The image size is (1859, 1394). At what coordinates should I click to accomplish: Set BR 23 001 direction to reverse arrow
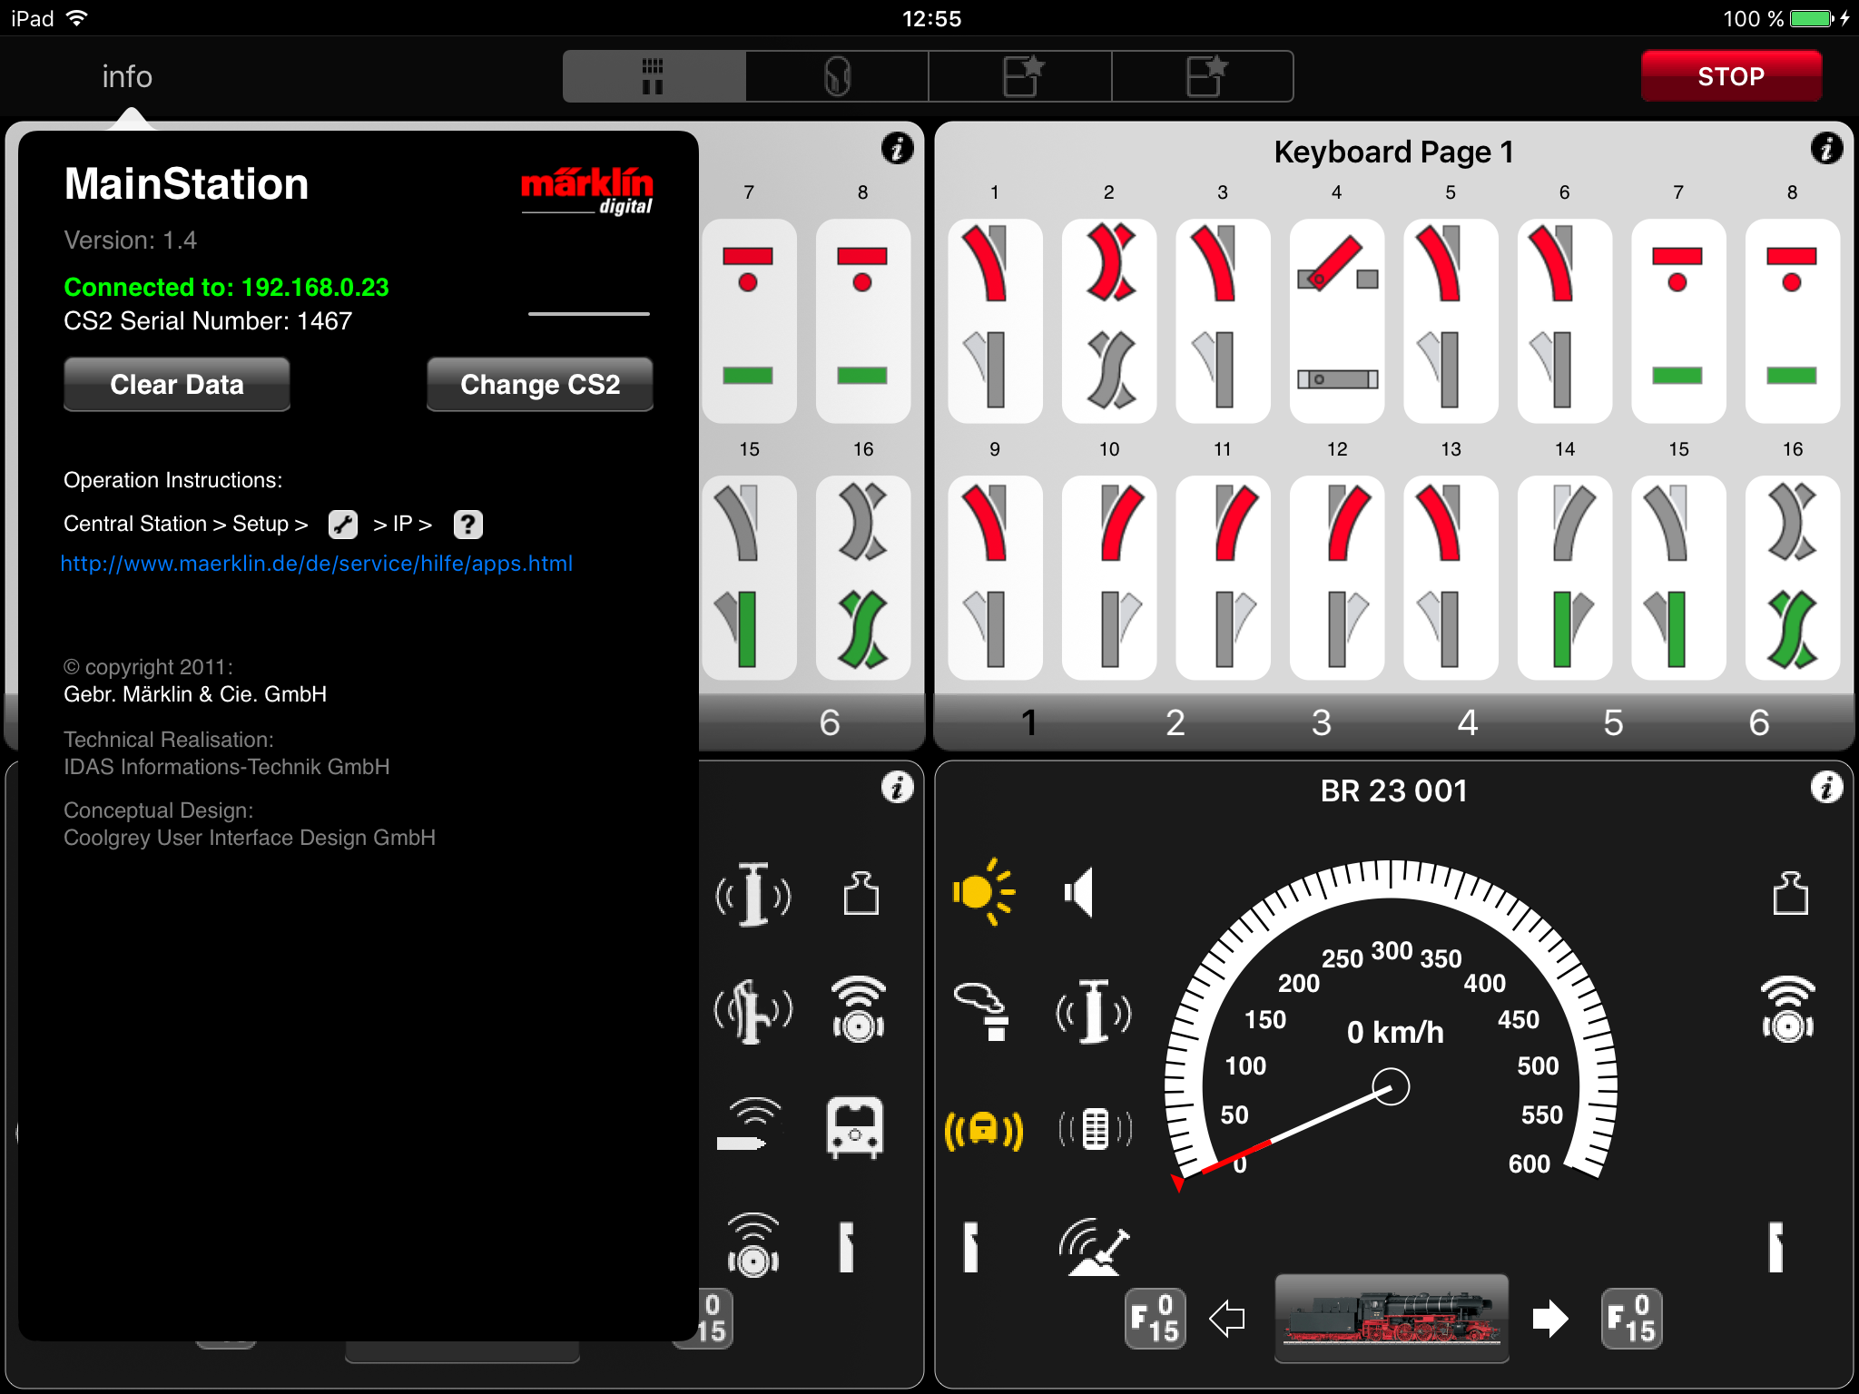coord(1227,1319)
